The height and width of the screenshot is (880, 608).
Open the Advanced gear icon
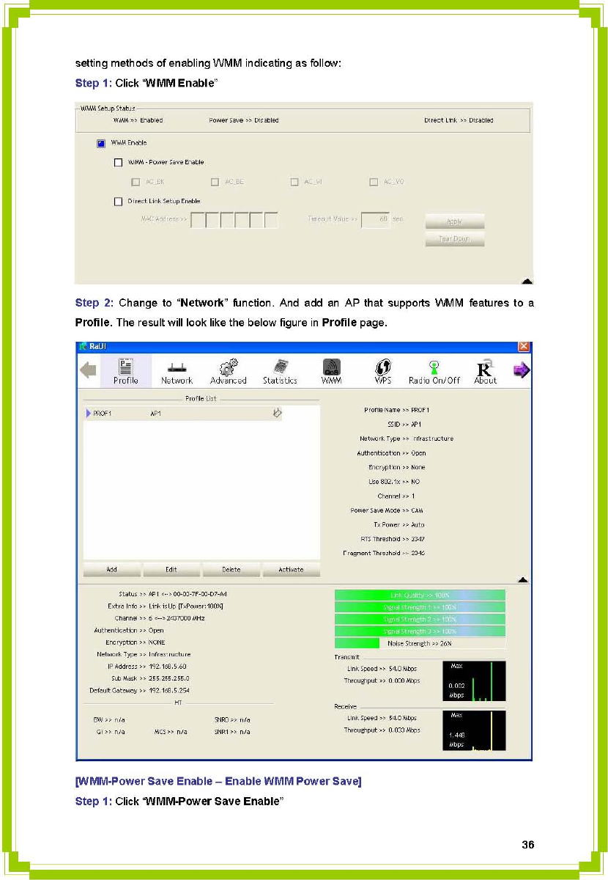point(228,371)
